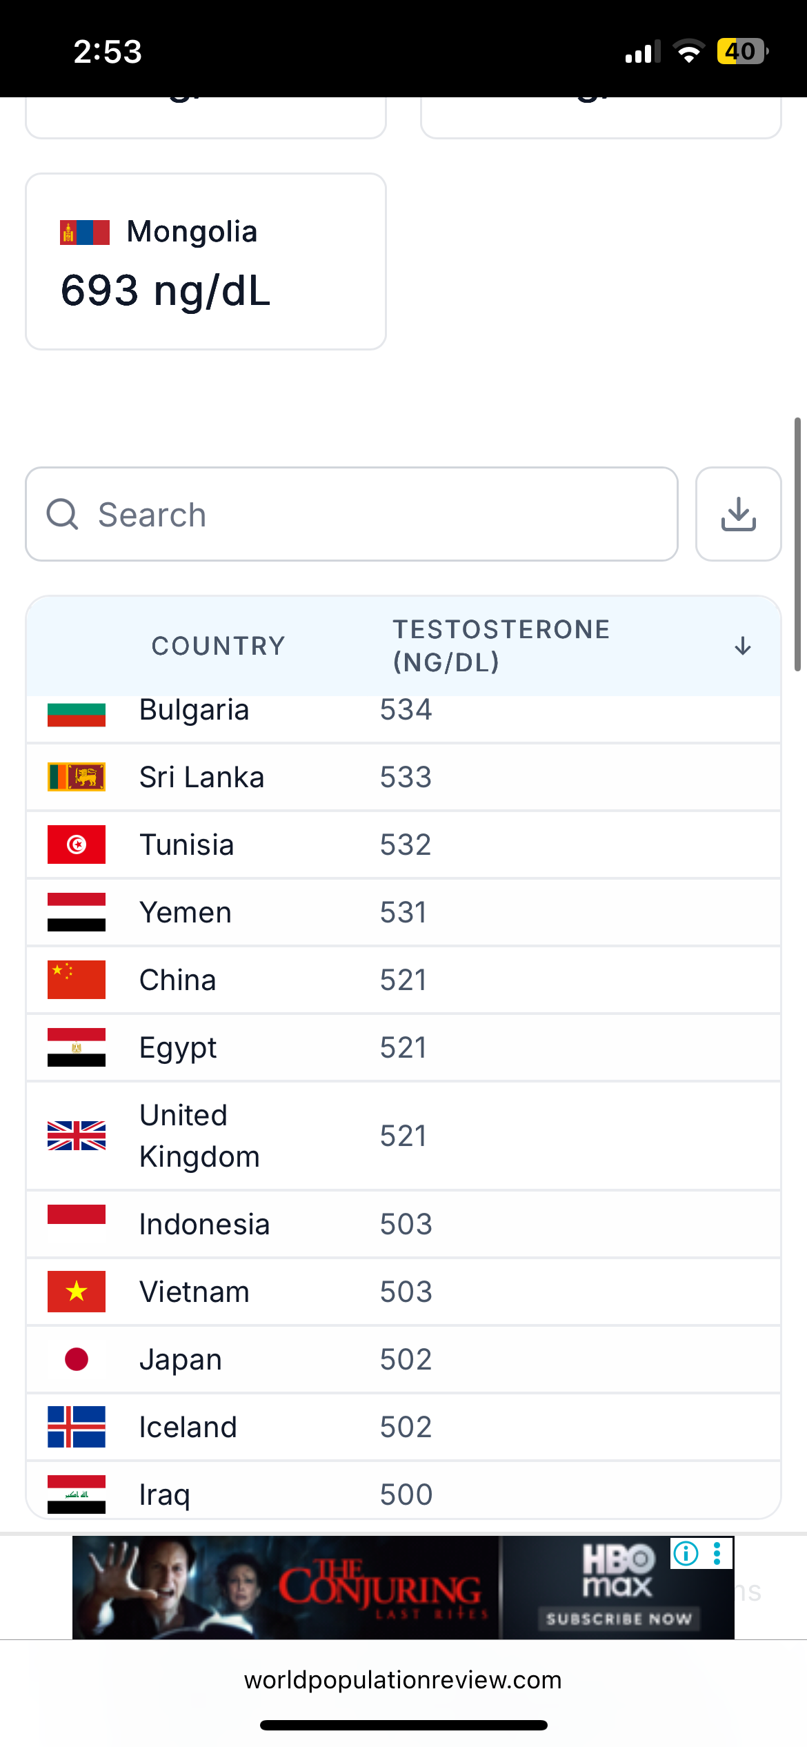
Task: Click the Mongolia flag icon
Action: coord(85,233)
